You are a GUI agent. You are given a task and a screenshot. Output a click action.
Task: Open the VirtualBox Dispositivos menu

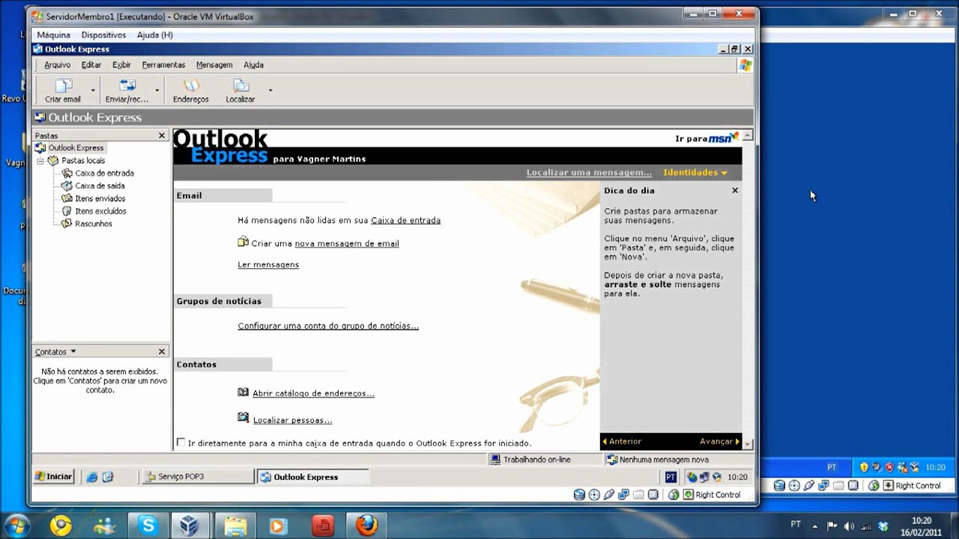click(x=103, y=35)
